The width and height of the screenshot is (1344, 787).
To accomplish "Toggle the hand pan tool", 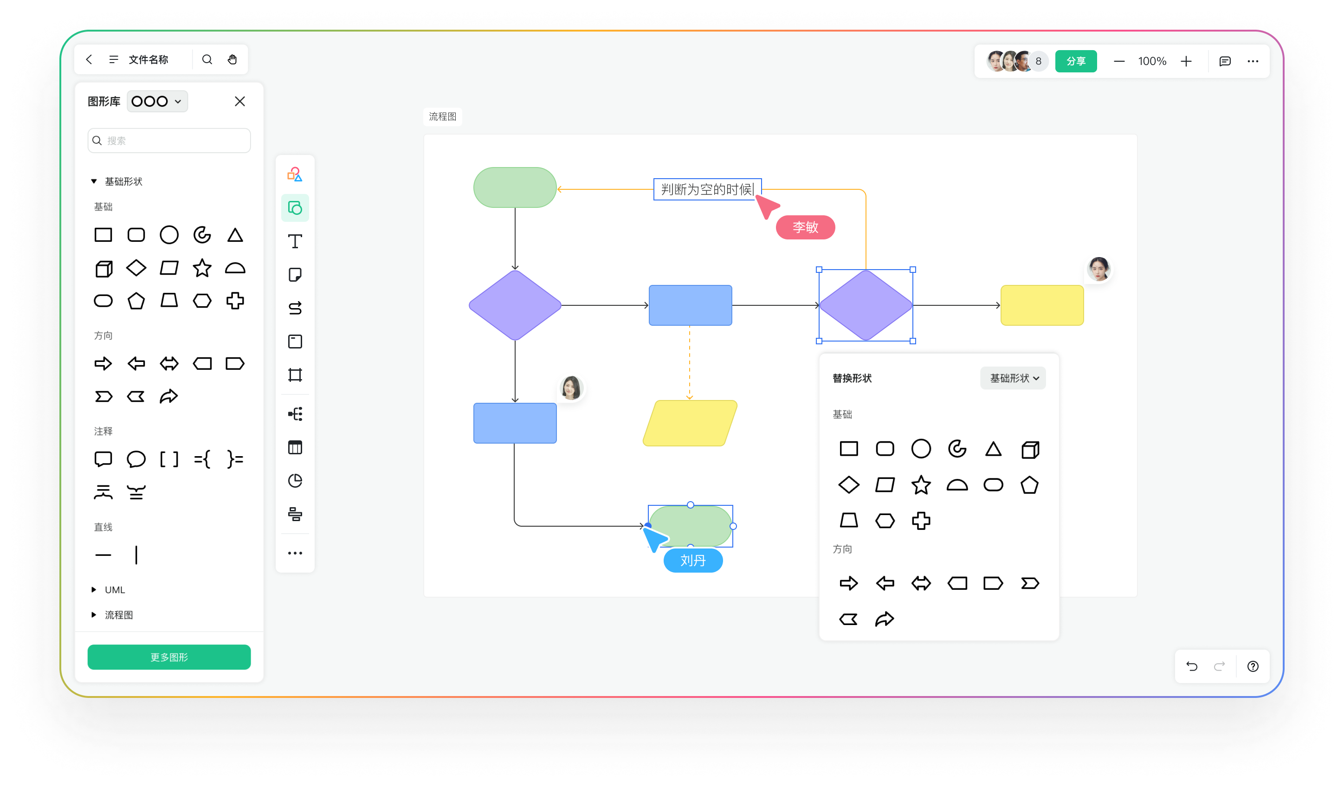I will pyautogui.click(x=233, y=59).
